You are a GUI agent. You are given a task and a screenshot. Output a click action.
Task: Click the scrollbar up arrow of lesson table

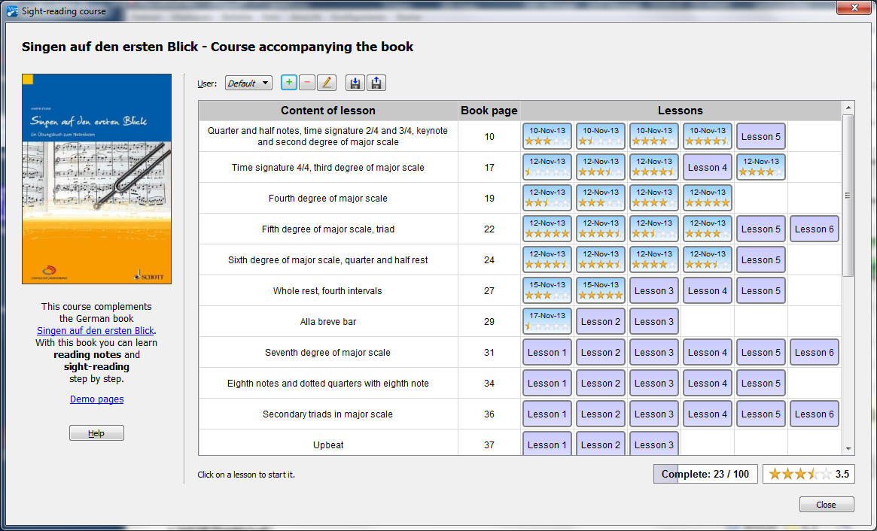click(x=848, y=108)
